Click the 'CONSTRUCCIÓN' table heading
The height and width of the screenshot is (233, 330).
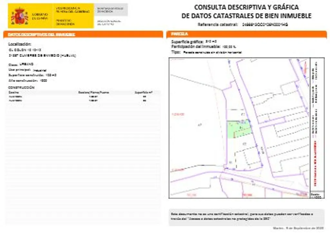point(21,87)
